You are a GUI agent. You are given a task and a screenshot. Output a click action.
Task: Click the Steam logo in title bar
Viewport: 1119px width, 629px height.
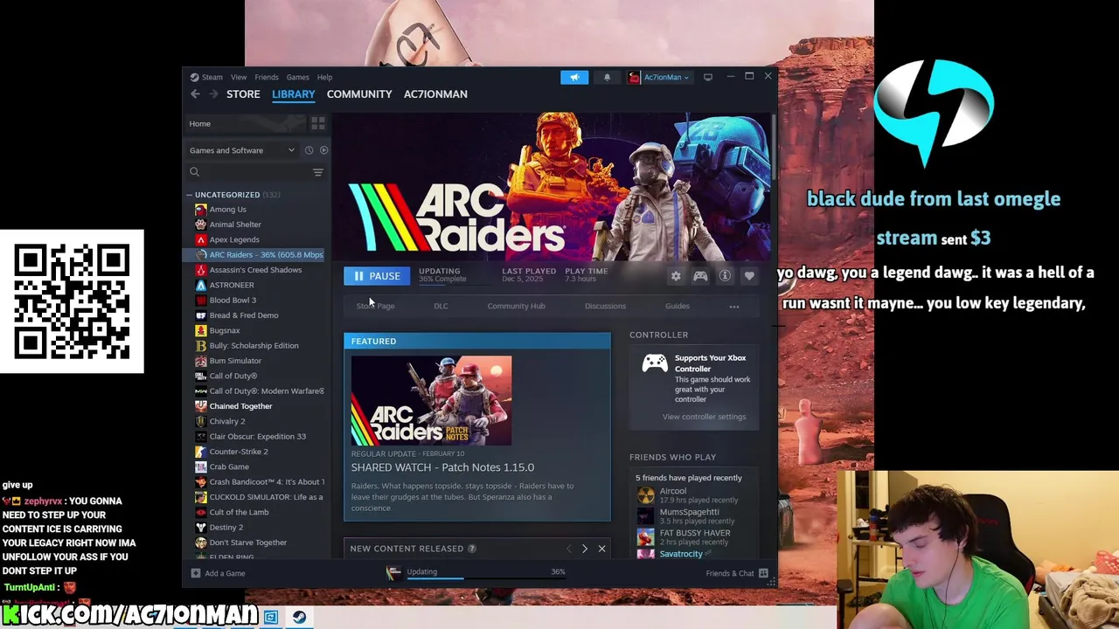point(194,77)
